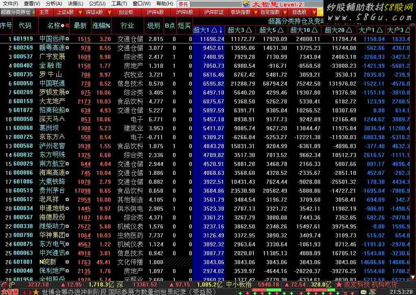Open the 公式(U) menu
This screenshot has width=416, height=295.
97,4
